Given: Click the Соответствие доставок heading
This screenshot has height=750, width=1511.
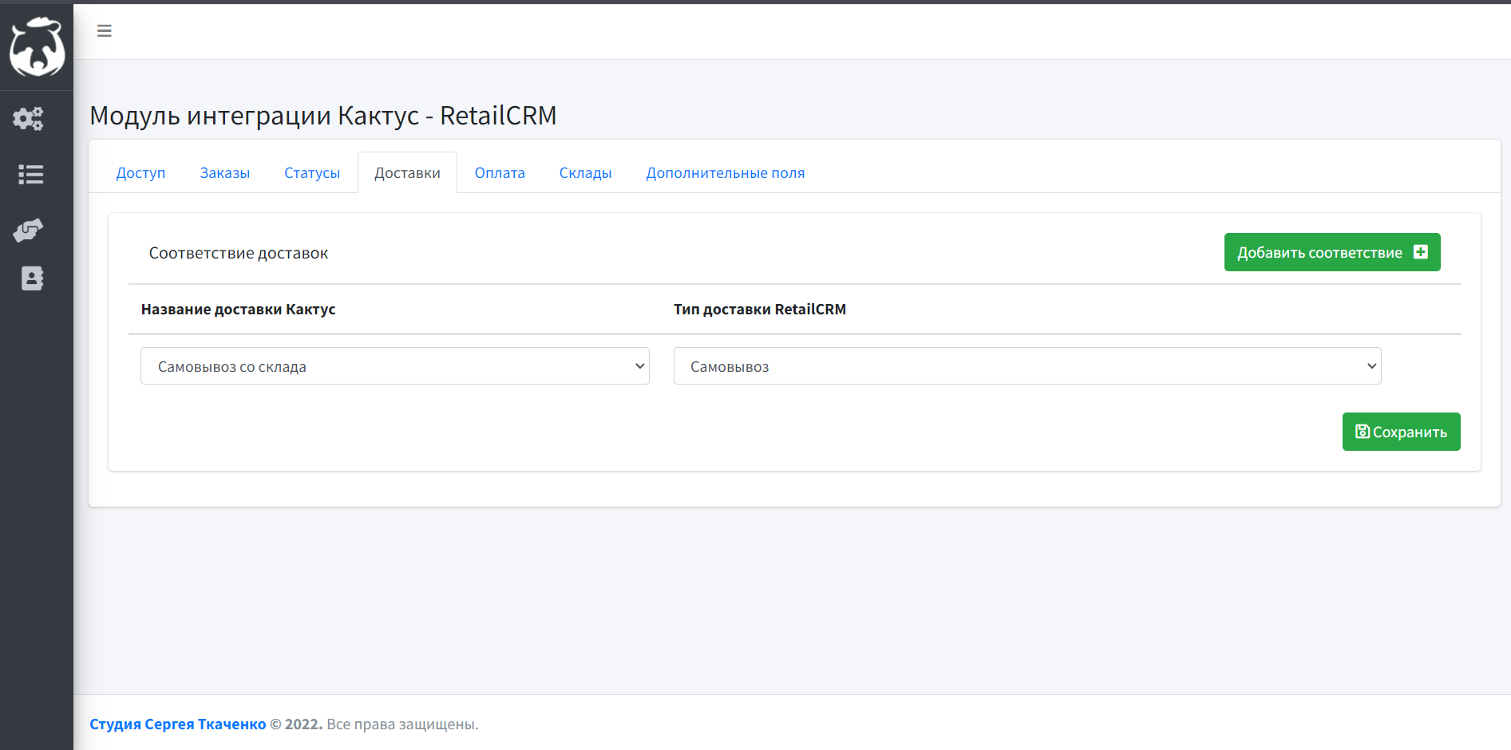Looking at the screenshot, I should click(x=239, y=254).
